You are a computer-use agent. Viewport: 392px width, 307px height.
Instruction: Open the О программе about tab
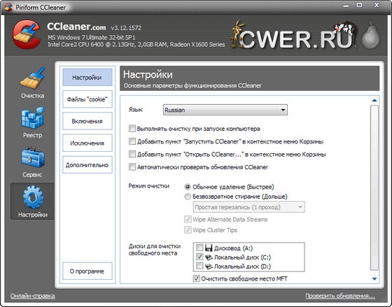tap(87, 271)
